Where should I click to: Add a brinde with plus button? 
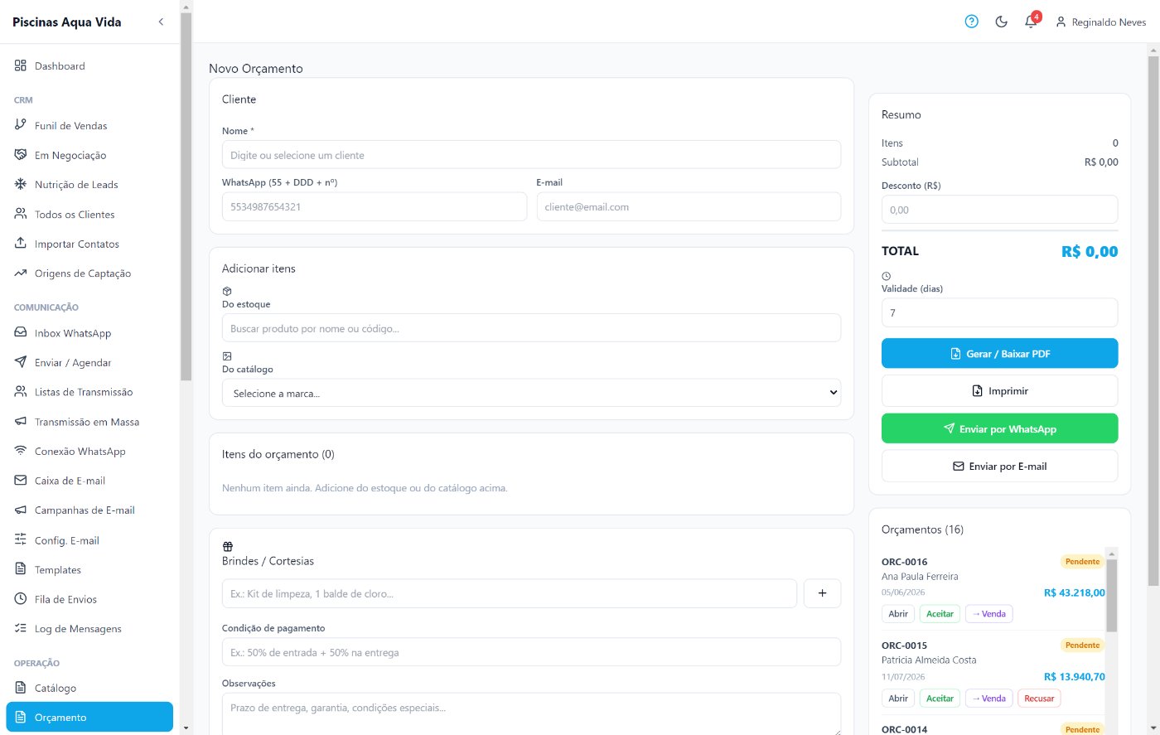click(x=823, y=593)
